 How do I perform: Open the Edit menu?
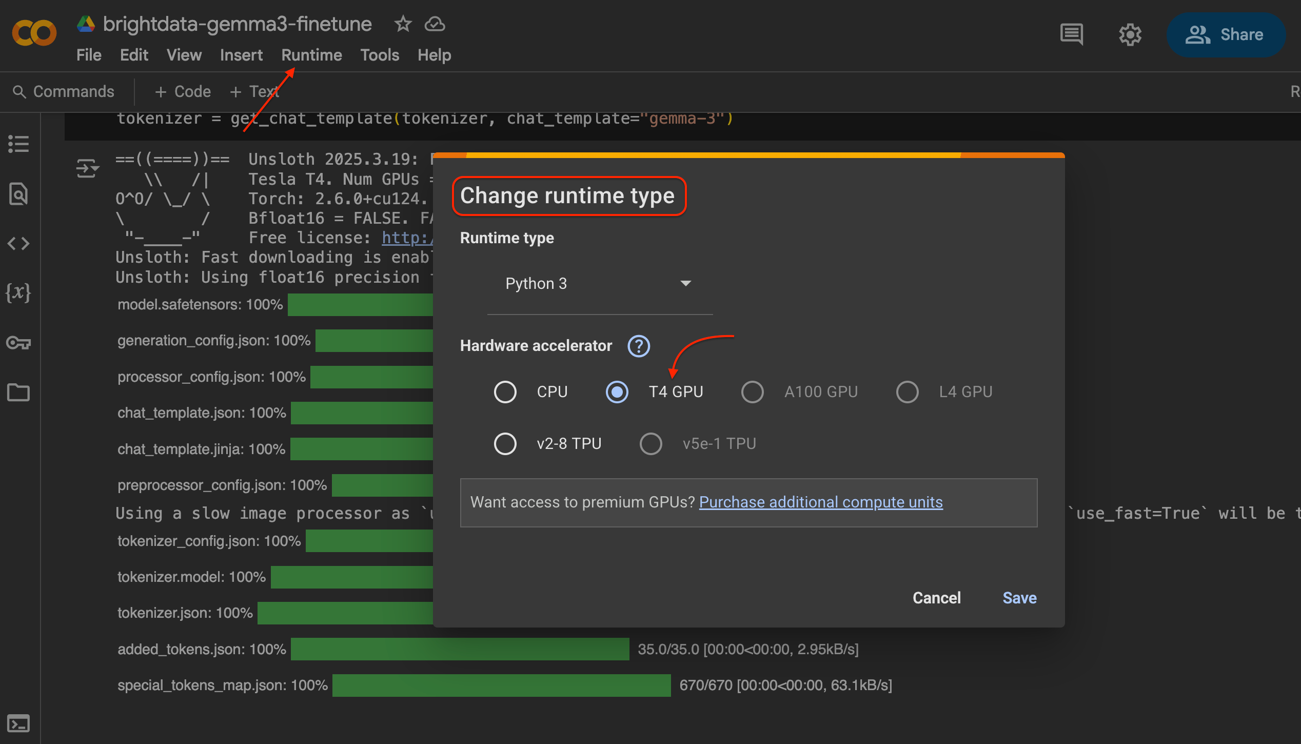click(x=134, y=55)
